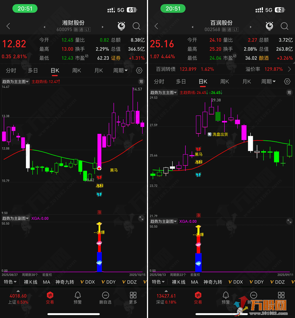Screen dimensions: 295x318
Task: Expand the sub-chart fullscreen icon on 百润股份
Action: (x=289, y=221)
